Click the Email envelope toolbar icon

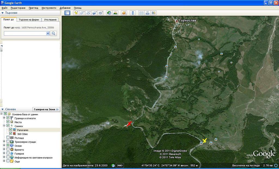[141, 13]
